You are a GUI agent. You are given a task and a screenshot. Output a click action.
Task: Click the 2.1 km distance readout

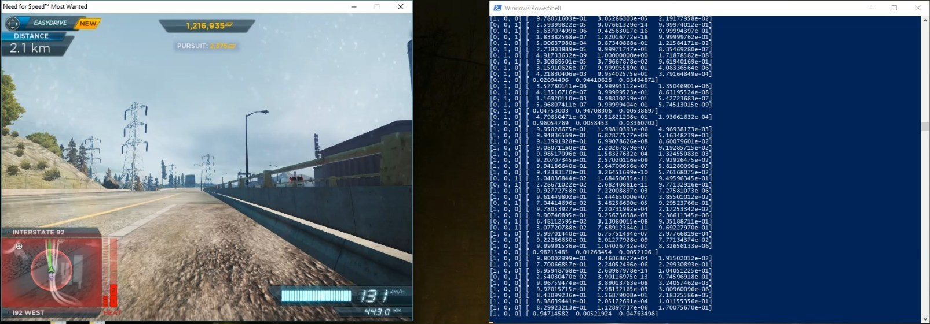coord(30,49)
